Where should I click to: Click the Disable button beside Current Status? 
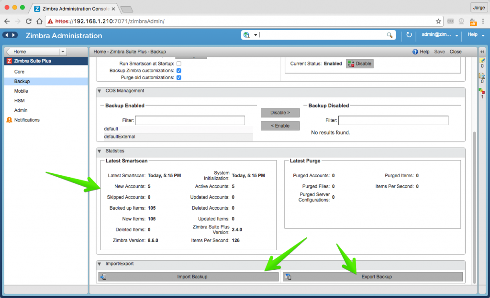coord(360,64)
